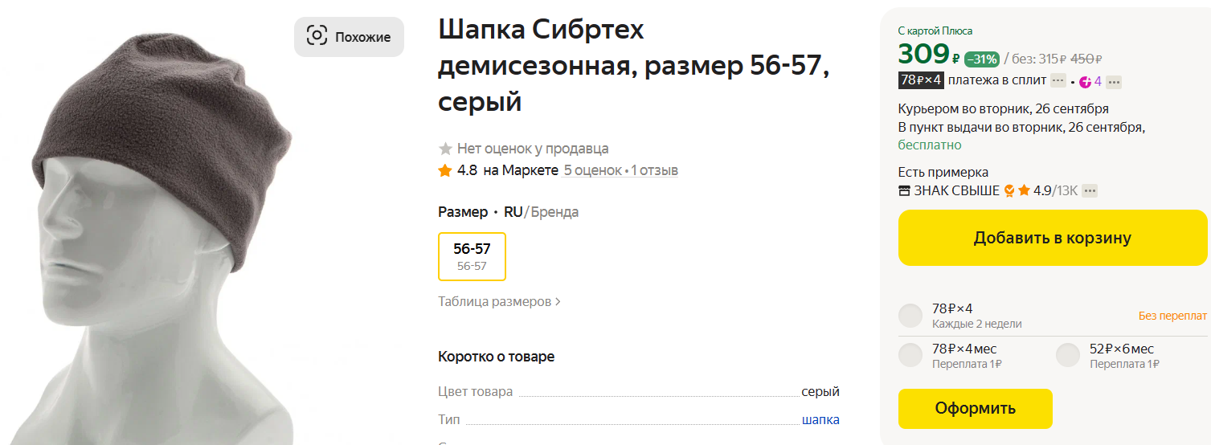Viewport: 1211px width, 445px height.
Task: Click the camera icon in Похожие
Action: [317, 36]
